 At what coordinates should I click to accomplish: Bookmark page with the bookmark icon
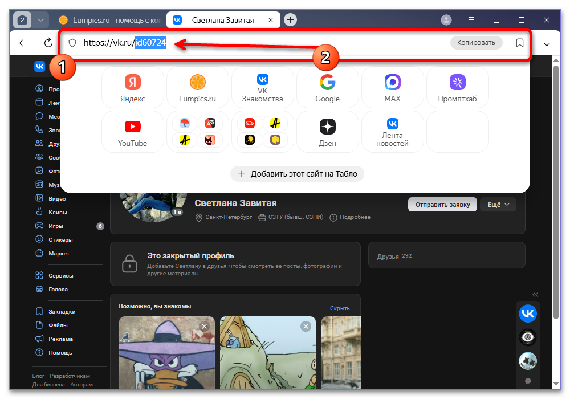pyautogui.click(x=520, y=43)
